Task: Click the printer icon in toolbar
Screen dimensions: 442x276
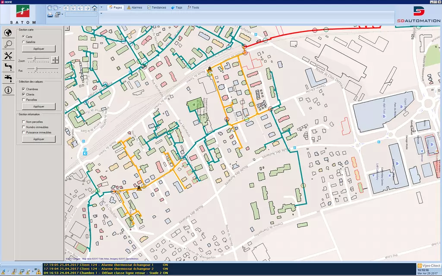Action: click(50, 15)
